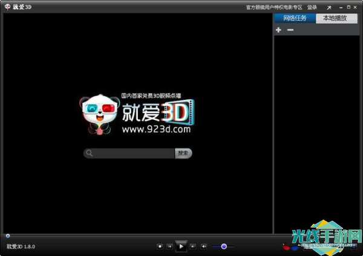Click the 搜索 search button
The width and height of the screenshot is (363, 256).
pos(183,153)
